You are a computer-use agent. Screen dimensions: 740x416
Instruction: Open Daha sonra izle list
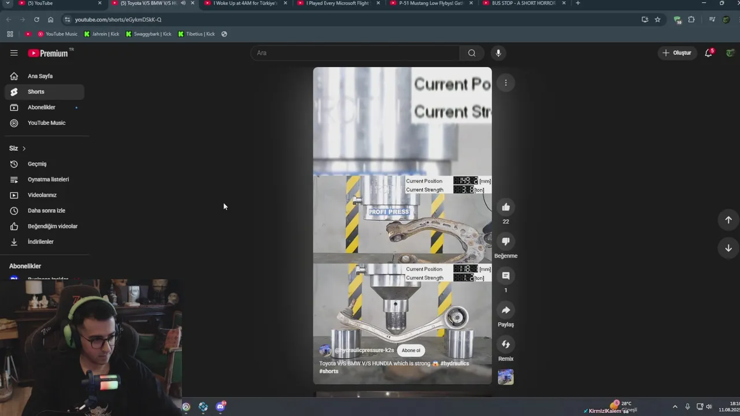45,210
